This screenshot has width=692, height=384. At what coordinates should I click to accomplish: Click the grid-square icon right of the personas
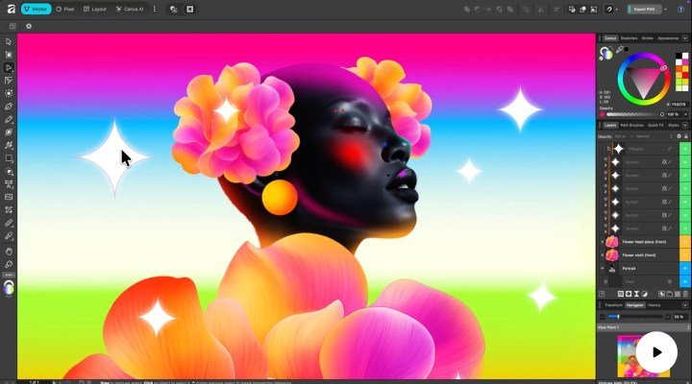tap(189, 9)
